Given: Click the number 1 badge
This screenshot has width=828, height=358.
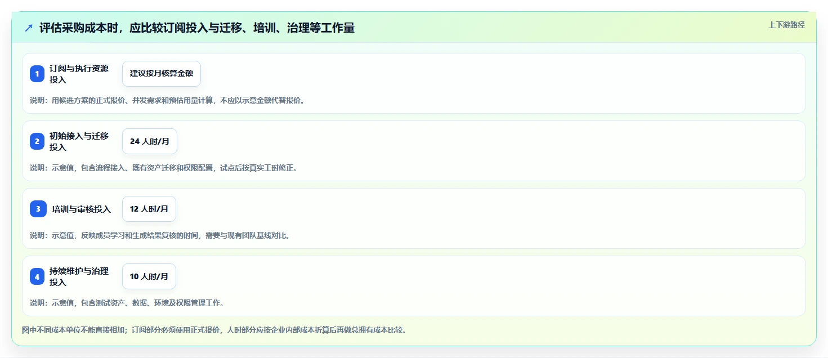Looking at the screenshot, I should [x=37, y=74].
